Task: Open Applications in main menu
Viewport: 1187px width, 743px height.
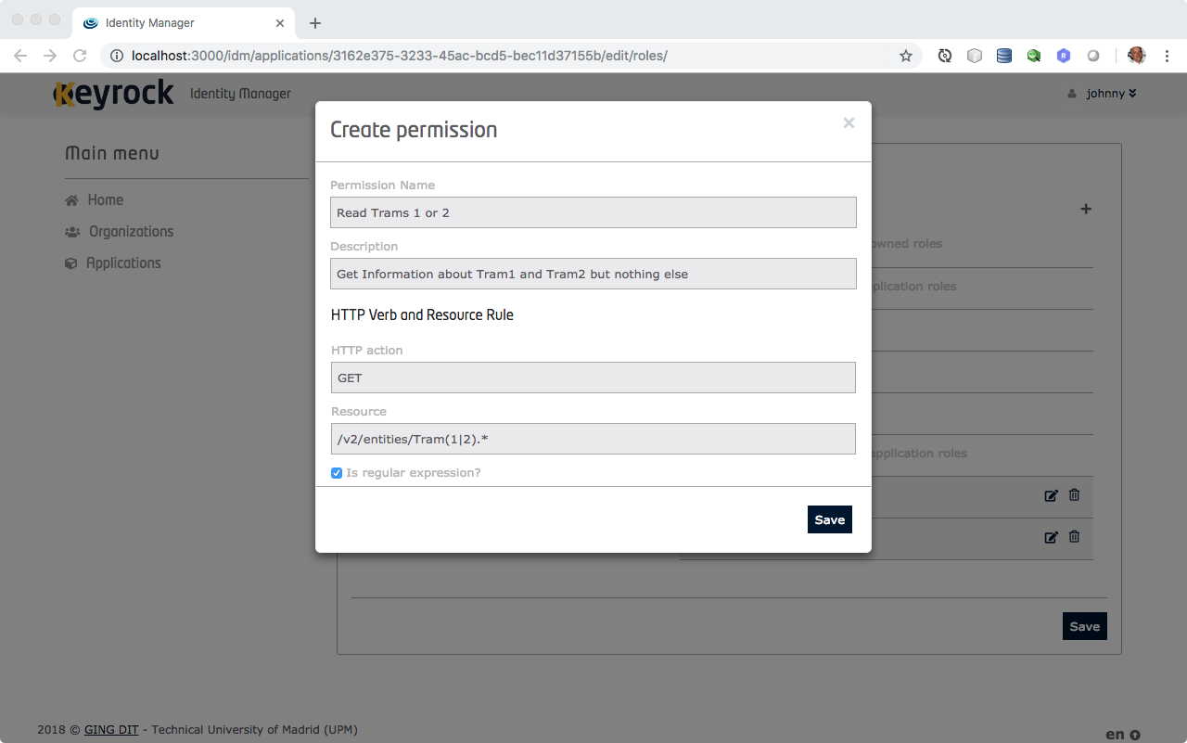Action: [x=123, y=263]
